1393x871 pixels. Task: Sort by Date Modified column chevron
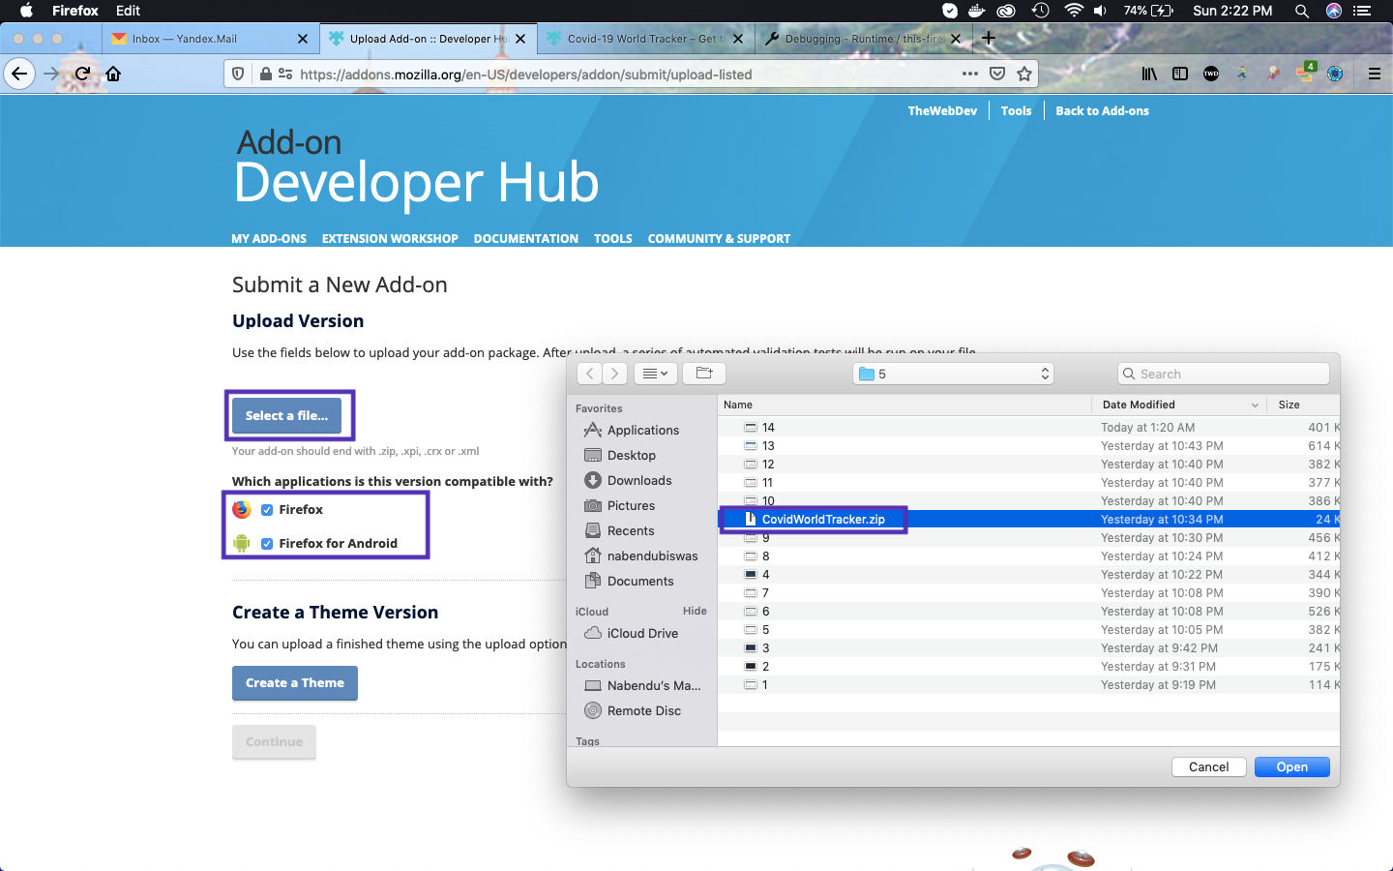point(1255,405)
